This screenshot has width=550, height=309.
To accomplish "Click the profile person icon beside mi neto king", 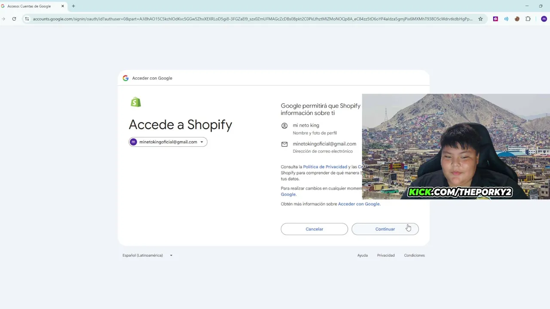I will (x=284, y=126).
